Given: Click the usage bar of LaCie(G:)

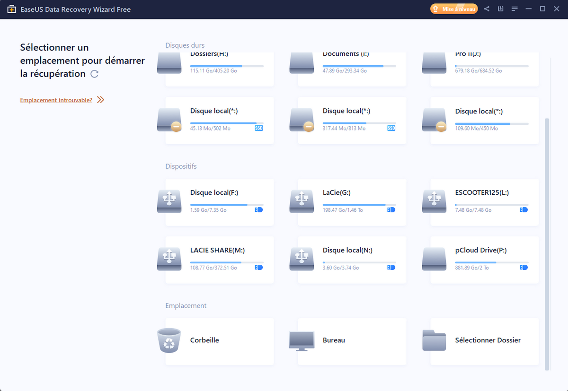Looking at the screenshot, I should click(359, 205).
